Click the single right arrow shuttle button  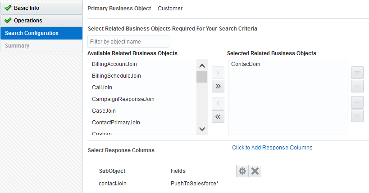[x=218, y=72]
